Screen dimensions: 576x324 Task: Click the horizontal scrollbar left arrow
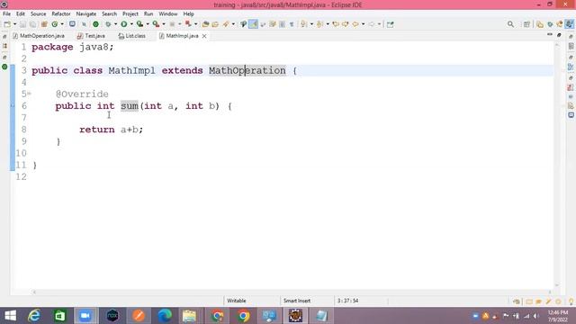click(x=34, y=292)
